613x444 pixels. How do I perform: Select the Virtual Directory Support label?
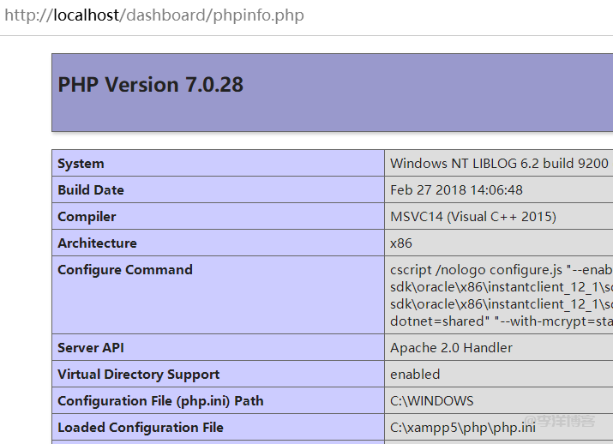pyautogui.click(x=138, y=375)
